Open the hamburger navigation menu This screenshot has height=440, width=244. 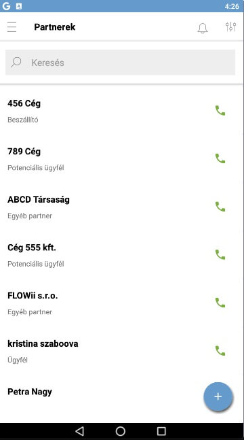click(x=12, y=27)
